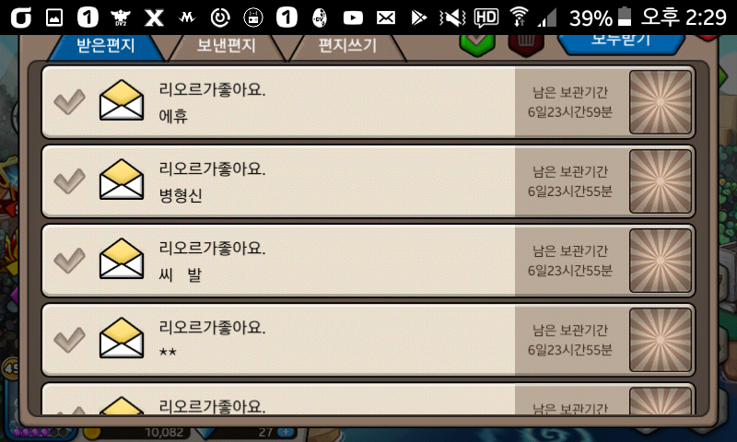Image resolution: width=737 pixels, height=442 pixels.
Task: Tap the sunburst reward slot on ★★ mail
Action: point(660,340)
